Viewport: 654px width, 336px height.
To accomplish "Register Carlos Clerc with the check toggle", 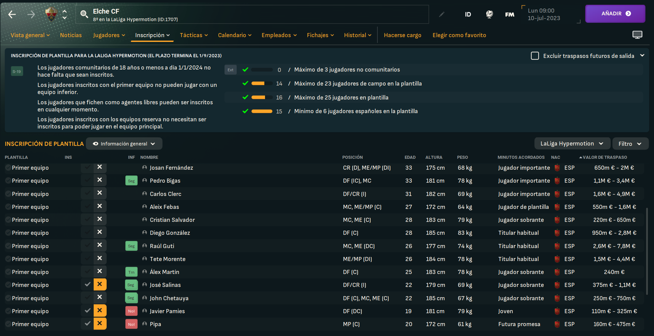I will pos(88,193).
